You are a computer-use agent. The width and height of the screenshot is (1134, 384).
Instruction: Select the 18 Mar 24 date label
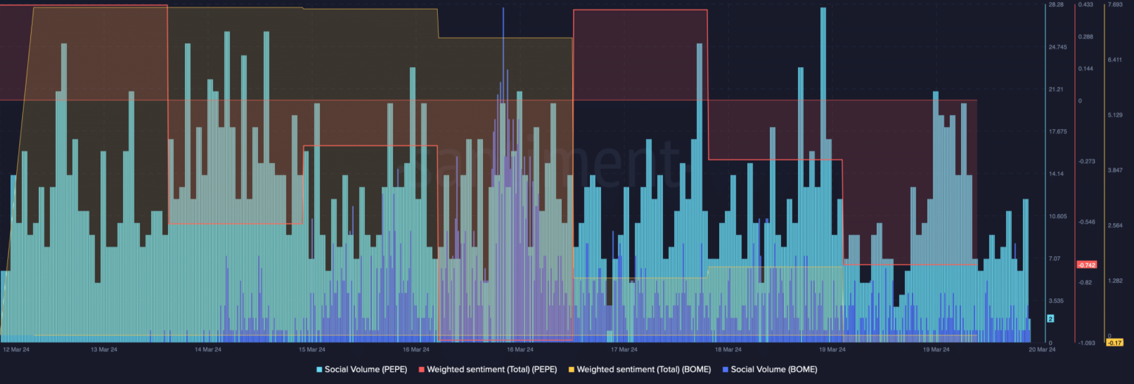click(x=728, y=349)
